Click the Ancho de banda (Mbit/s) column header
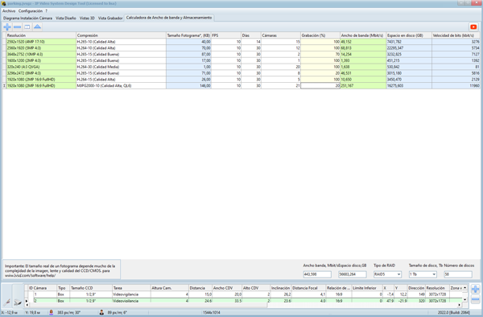 (x=363, y=35)
